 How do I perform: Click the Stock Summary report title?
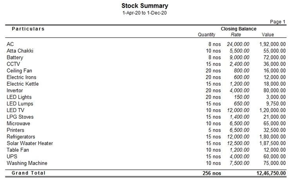[x=145, y=6]
